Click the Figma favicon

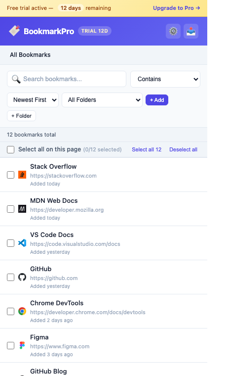coord(22,345)
